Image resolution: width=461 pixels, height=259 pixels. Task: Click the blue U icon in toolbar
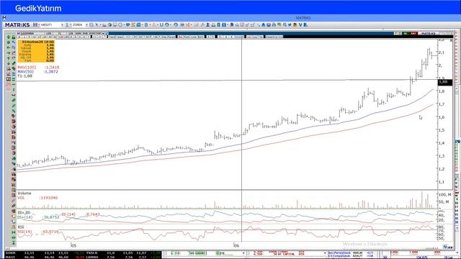point(161,25)
